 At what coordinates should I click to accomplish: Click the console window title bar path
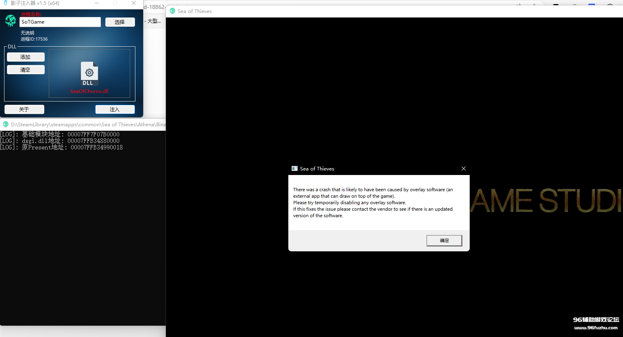pos(87,124)
